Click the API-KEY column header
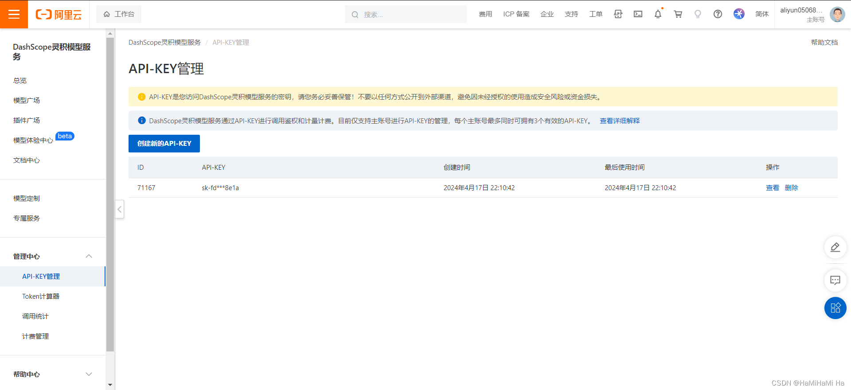Viewport: 851px width, 390px height. click(x=214, y=168)
